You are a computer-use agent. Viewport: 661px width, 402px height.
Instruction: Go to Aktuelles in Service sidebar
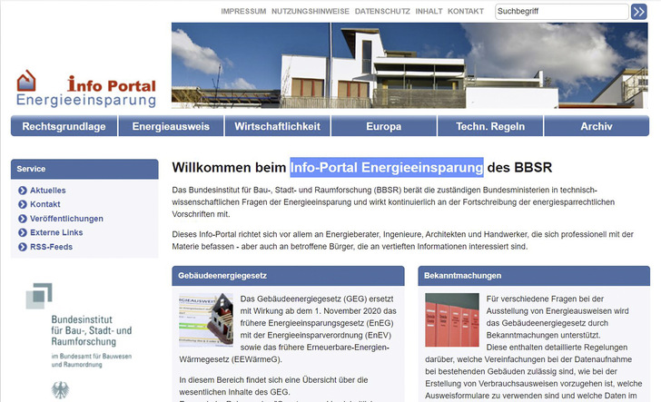(x=47, y=191)
